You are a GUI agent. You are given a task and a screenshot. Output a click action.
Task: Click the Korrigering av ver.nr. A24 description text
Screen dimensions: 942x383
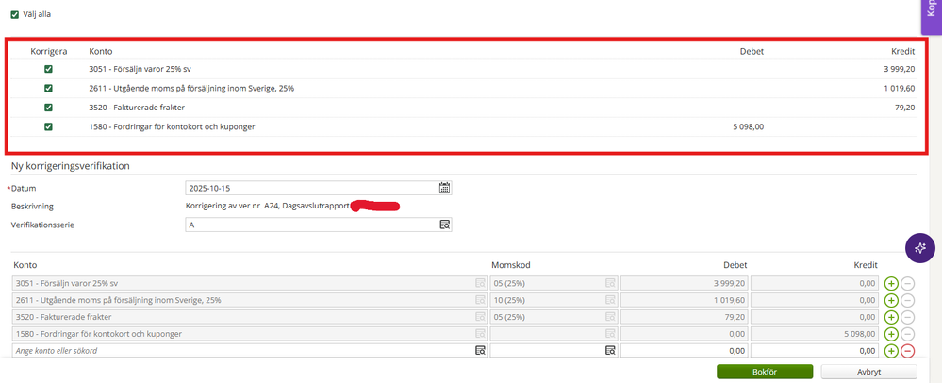tap(268, 207)
